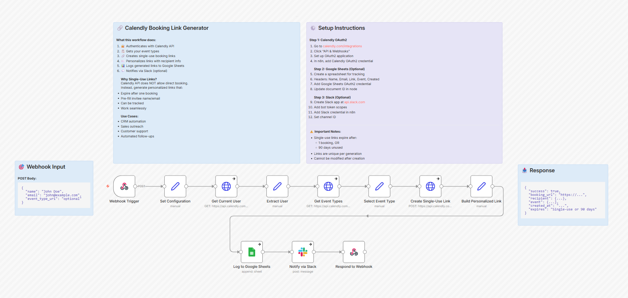This screenshot has width=628, height=298.
Task: Click the Extract User label
Action: pyautogui.click(x=277, y=201)
